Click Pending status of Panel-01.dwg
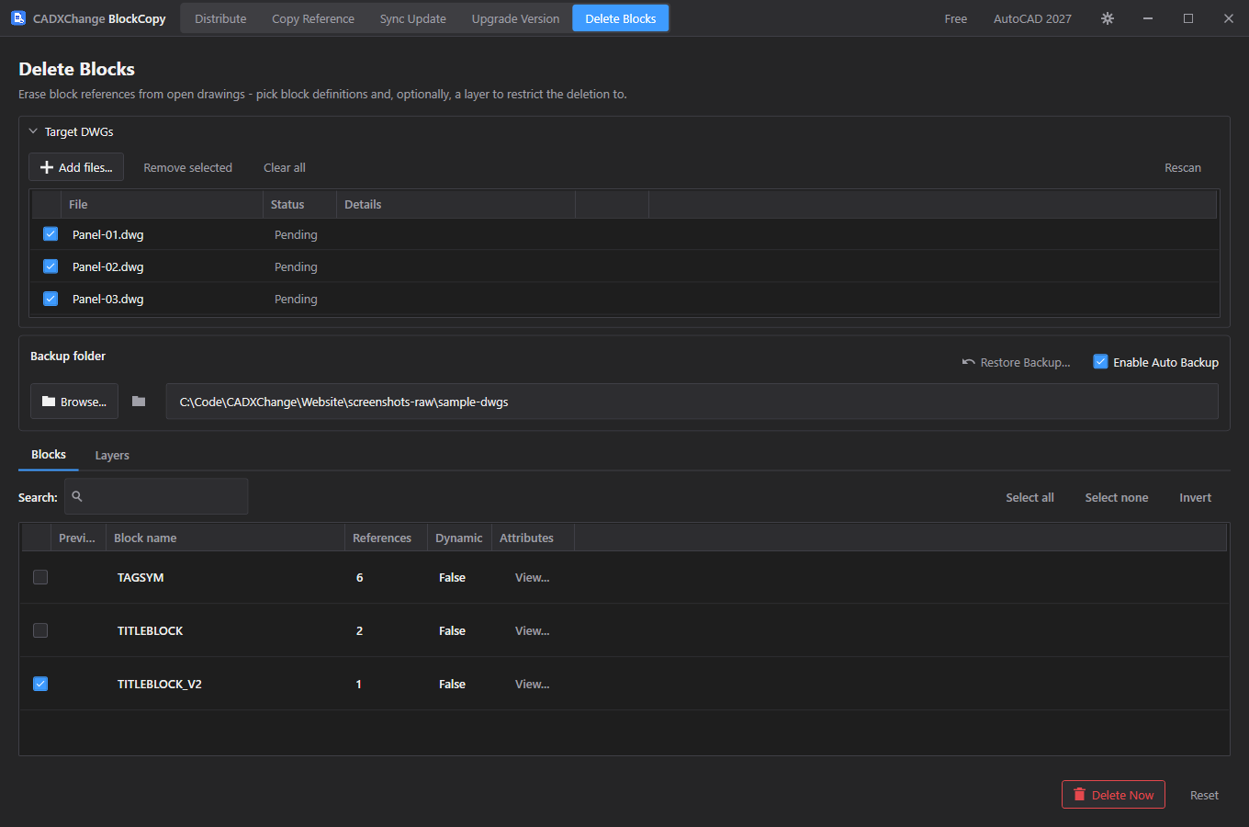 click(x=296, y=234)
